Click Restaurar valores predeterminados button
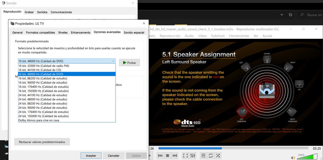Image resolution: width=323 pixels, height=160 pixels. (42, 142)
